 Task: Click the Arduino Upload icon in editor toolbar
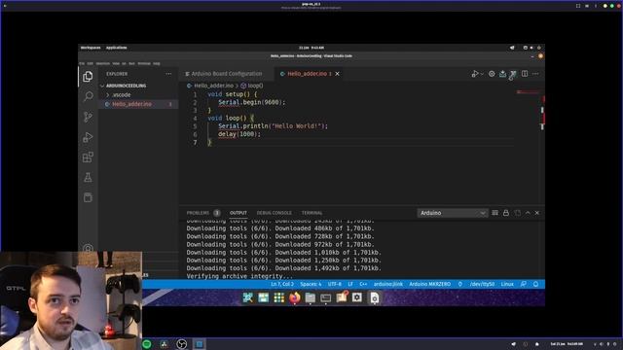[x=502, y=74]
